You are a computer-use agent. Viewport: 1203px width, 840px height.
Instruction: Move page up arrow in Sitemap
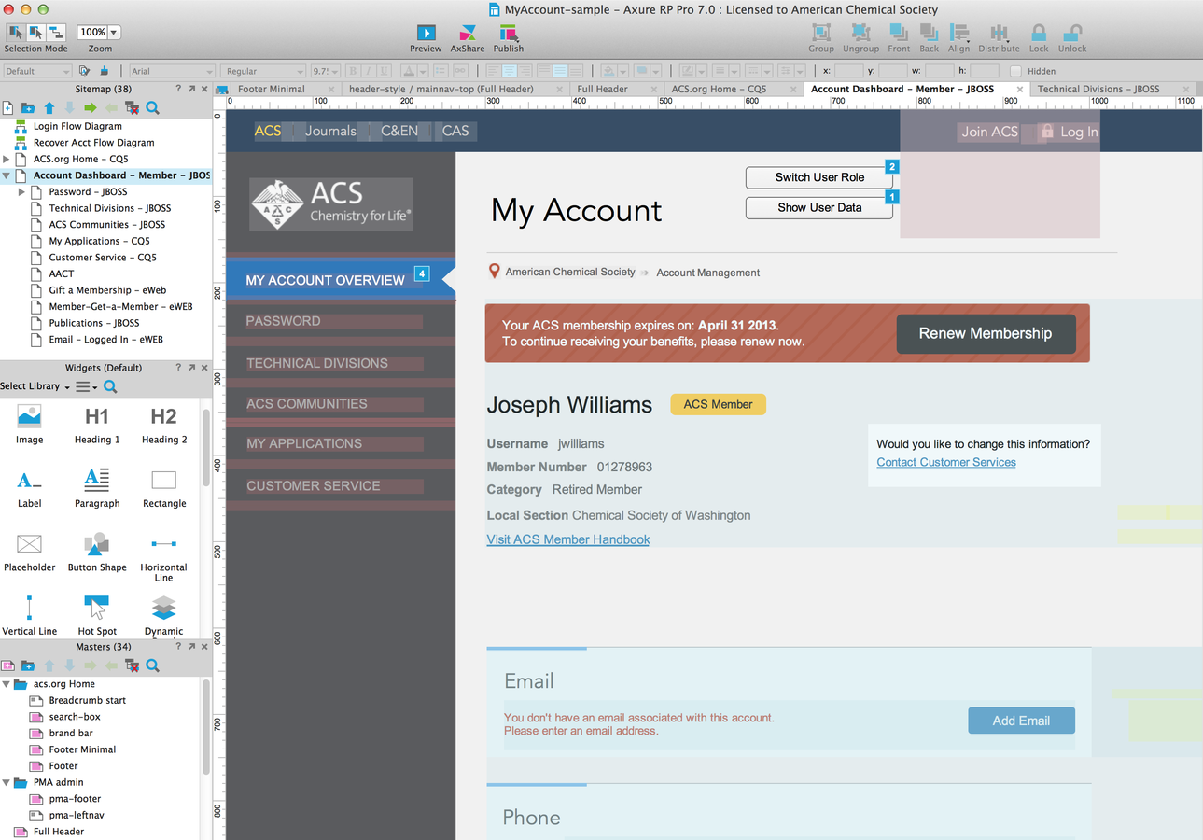[49, 108]
